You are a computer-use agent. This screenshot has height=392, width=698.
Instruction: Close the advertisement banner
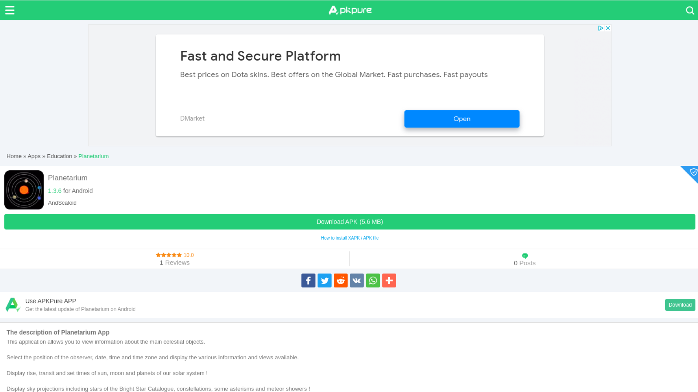pyautogui.click(x=608, y=28)
